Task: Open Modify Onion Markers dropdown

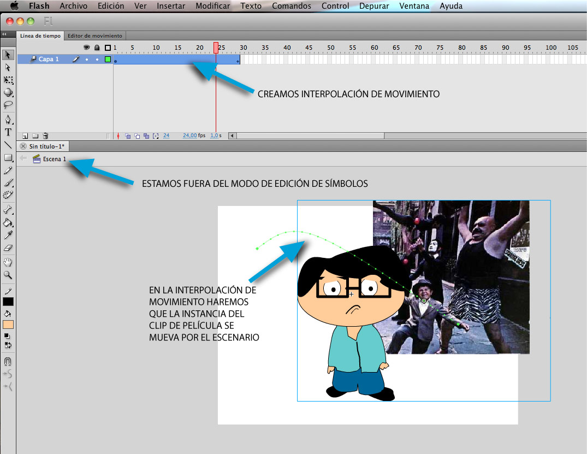Action: [x=156, y=136]
